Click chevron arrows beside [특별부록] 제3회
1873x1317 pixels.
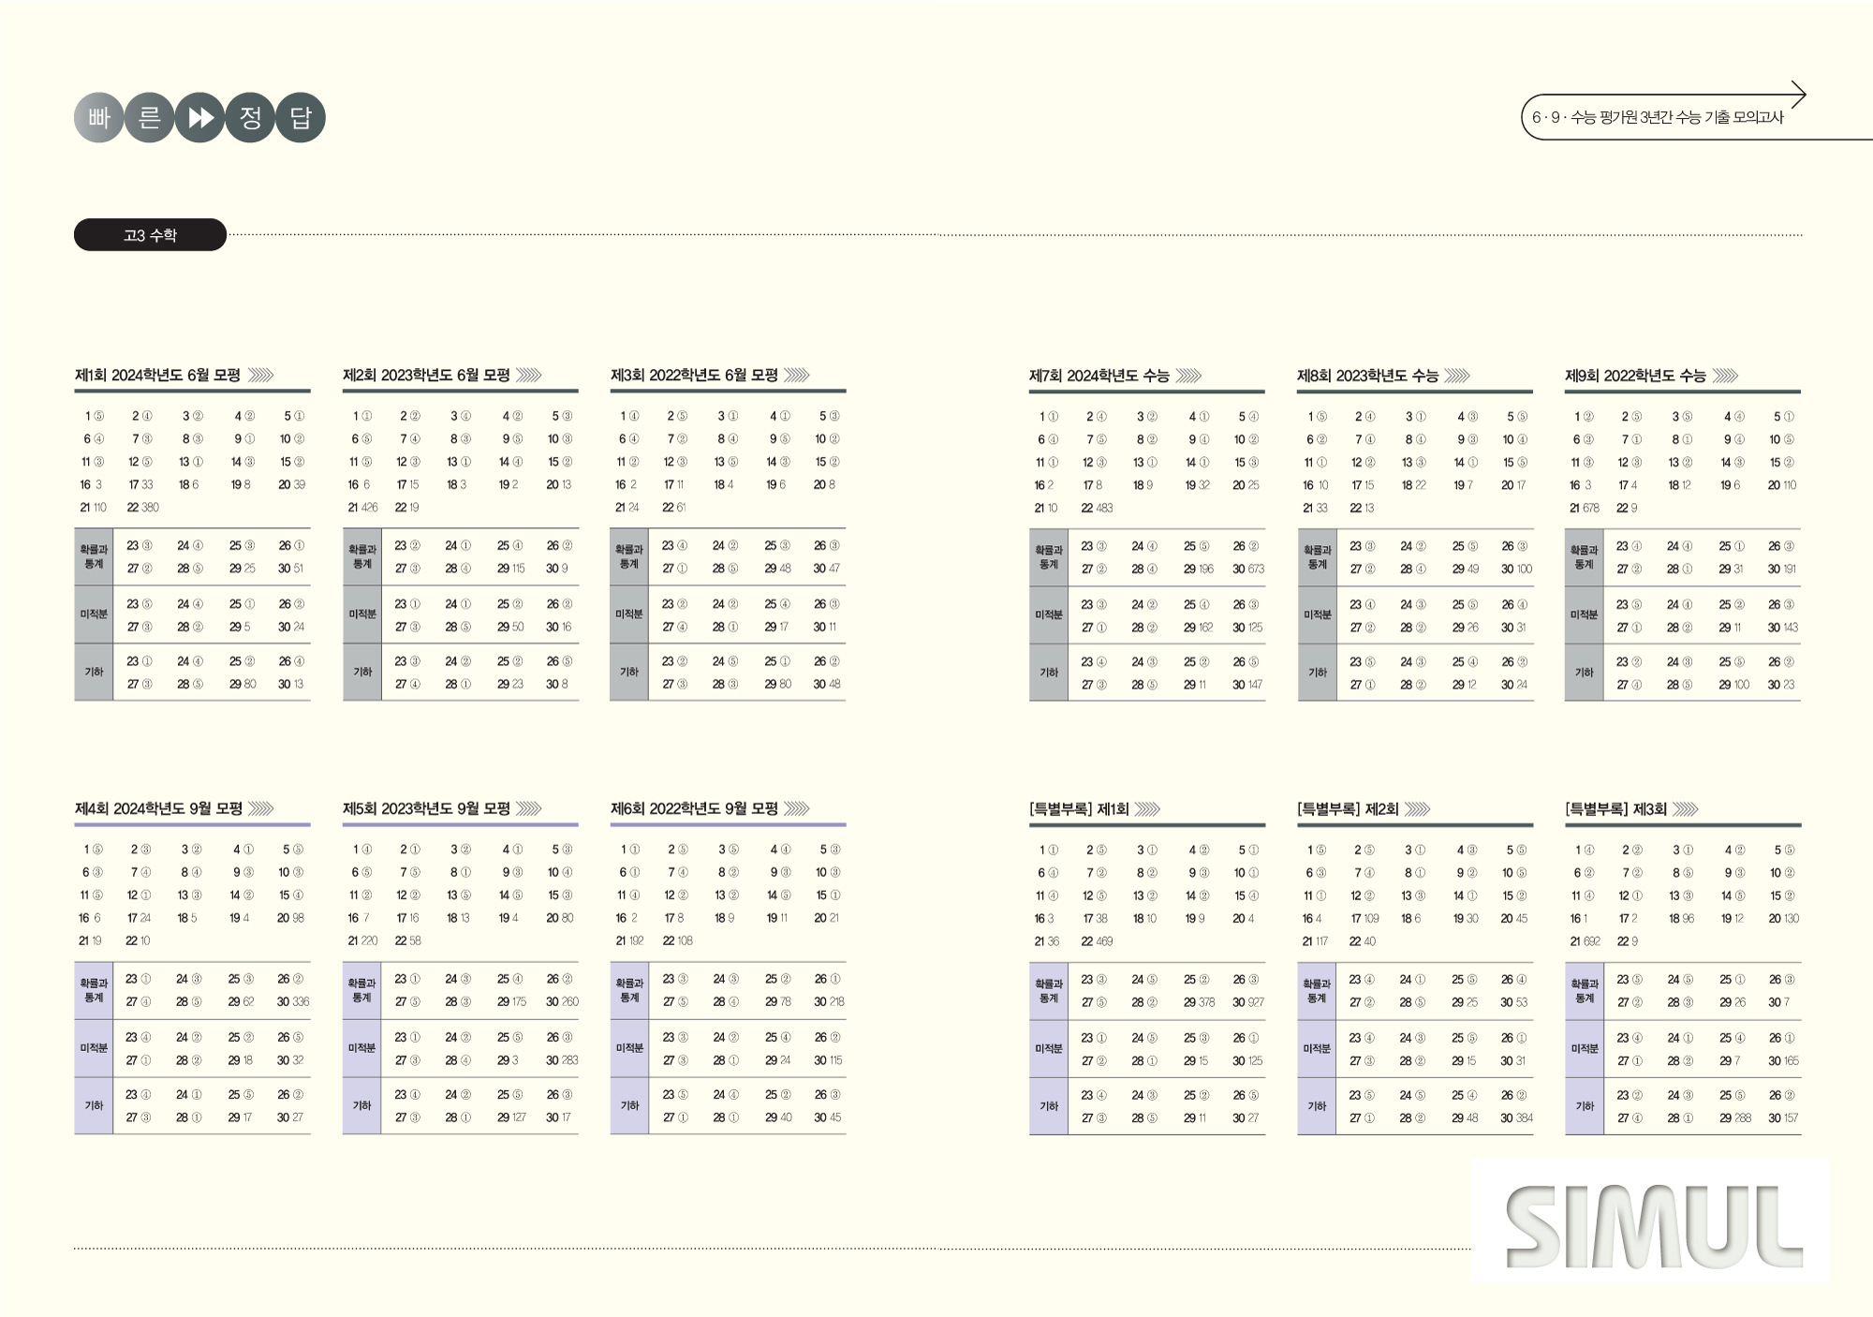pos(1685,809)
